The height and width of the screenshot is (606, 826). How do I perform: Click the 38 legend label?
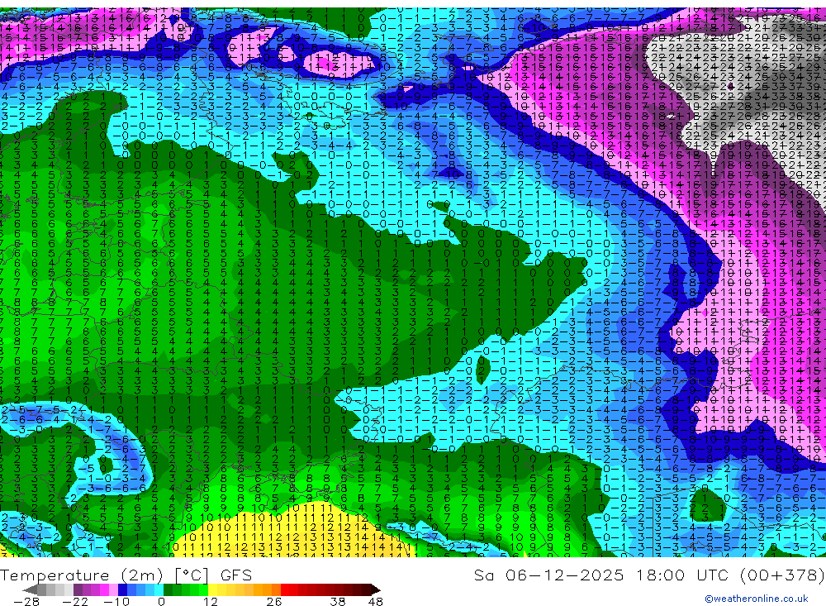click(x=338, y=601)
